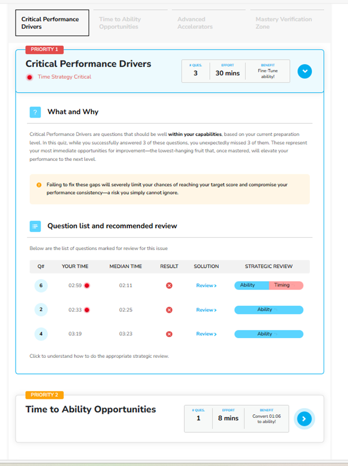This screenshot has width=348, height=466.
Task: Click the red dot beside Time Strategy Critical
Action: click(x=29, y=77)
